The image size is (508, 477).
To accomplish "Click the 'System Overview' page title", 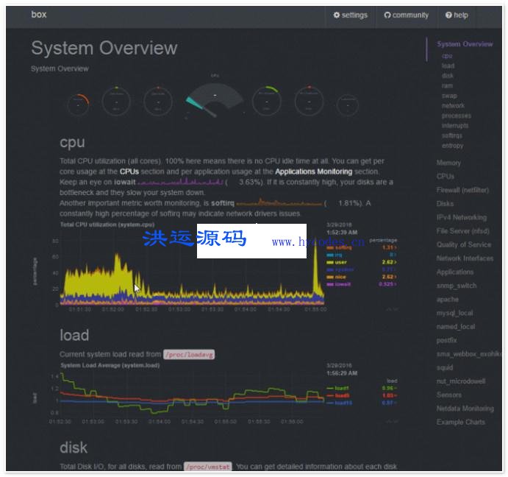I will click(104, 48).
